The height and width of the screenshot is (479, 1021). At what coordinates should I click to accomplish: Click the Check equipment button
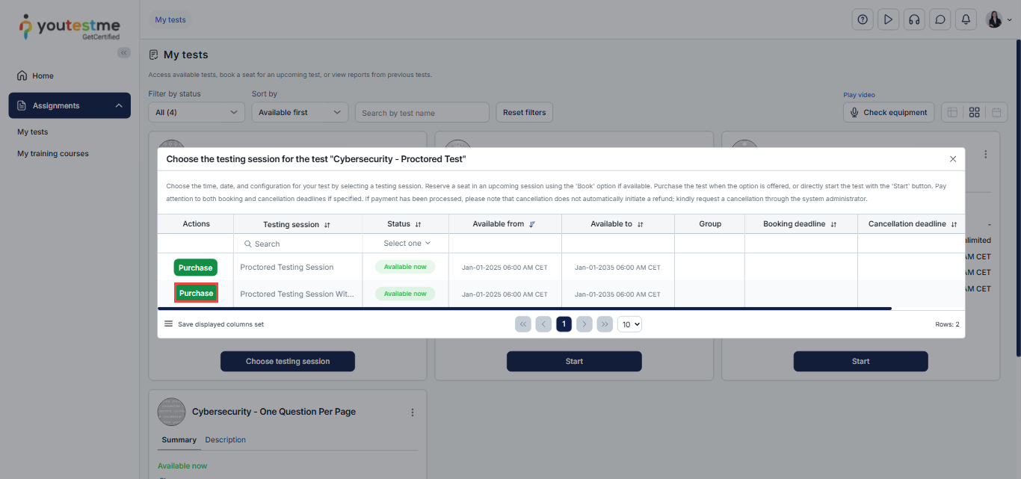(x=889, y=112)
